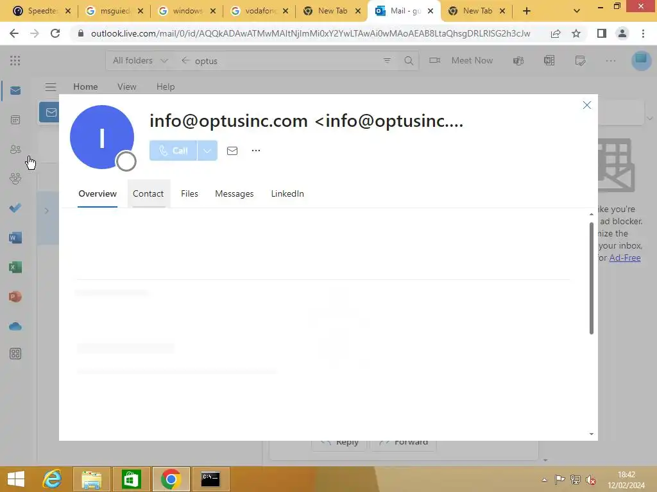
Task: Switch to Messages tab
Action: tap(234, 193)
